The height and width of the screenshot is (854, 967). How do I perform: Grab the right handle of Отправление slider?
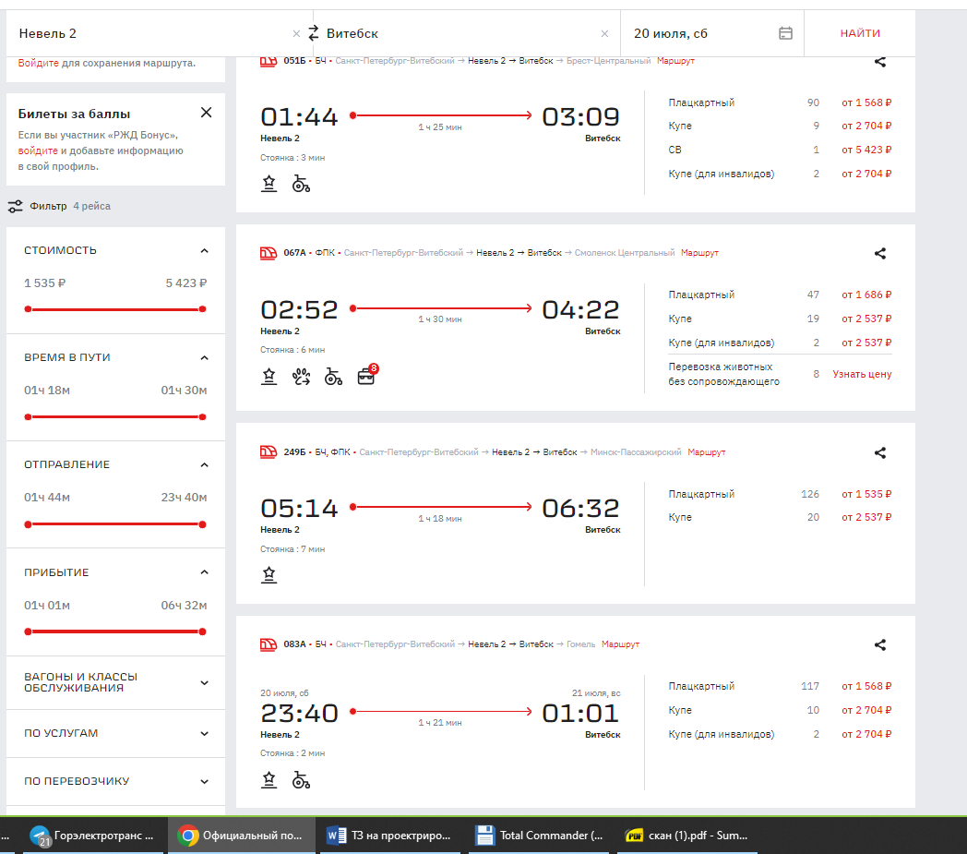click(202, 523)
